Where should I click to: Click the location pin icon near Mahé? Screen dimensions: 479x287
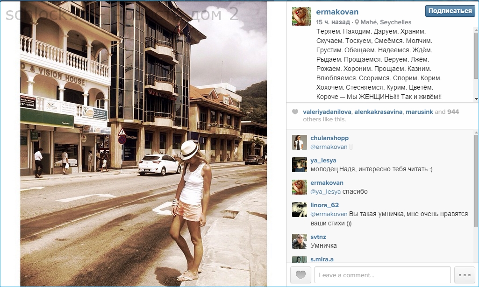click(357, 22)
